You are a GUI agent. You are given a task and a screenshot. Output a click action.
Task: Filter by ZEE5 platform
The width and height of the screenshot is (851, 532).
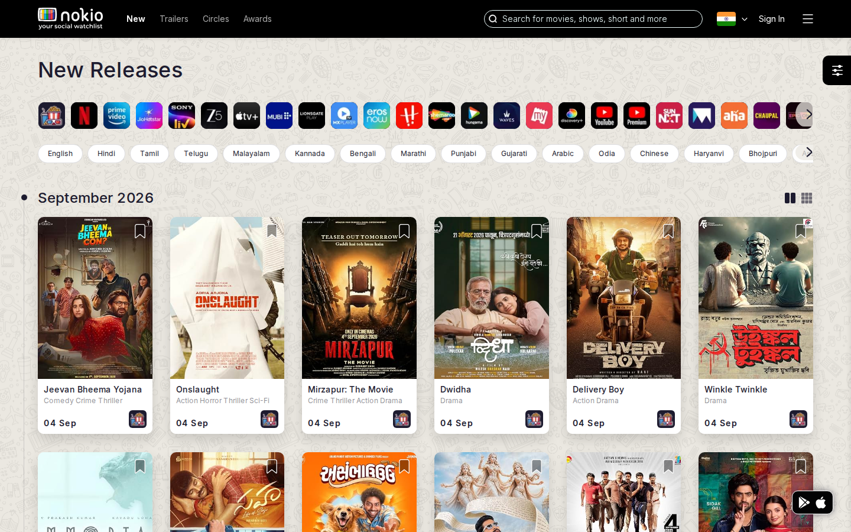(214, 116)
